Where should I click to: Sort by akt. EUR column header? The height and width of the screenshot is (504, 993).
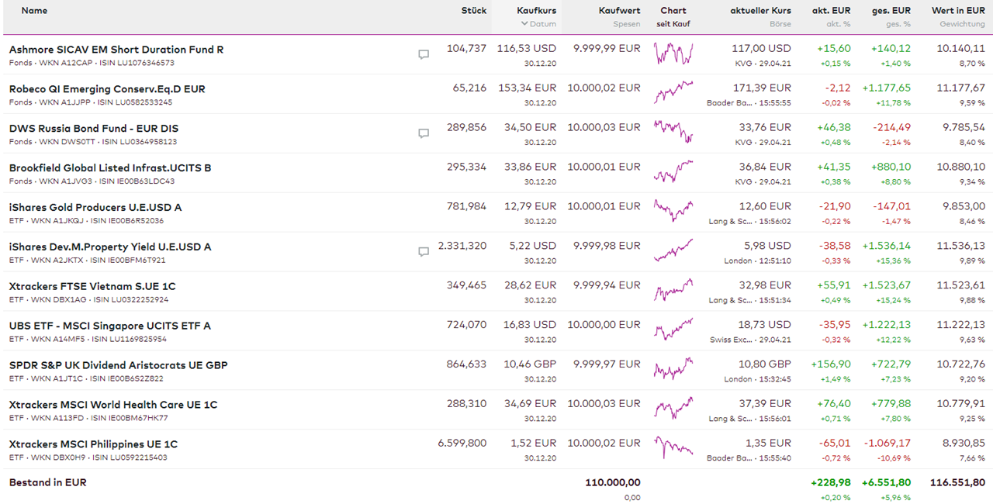(x=831, y=11)
